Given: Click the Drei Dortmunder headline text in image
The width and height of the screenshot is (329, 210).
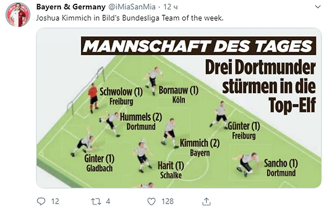Looking at the screenshot, I should [x=269, y=86].
